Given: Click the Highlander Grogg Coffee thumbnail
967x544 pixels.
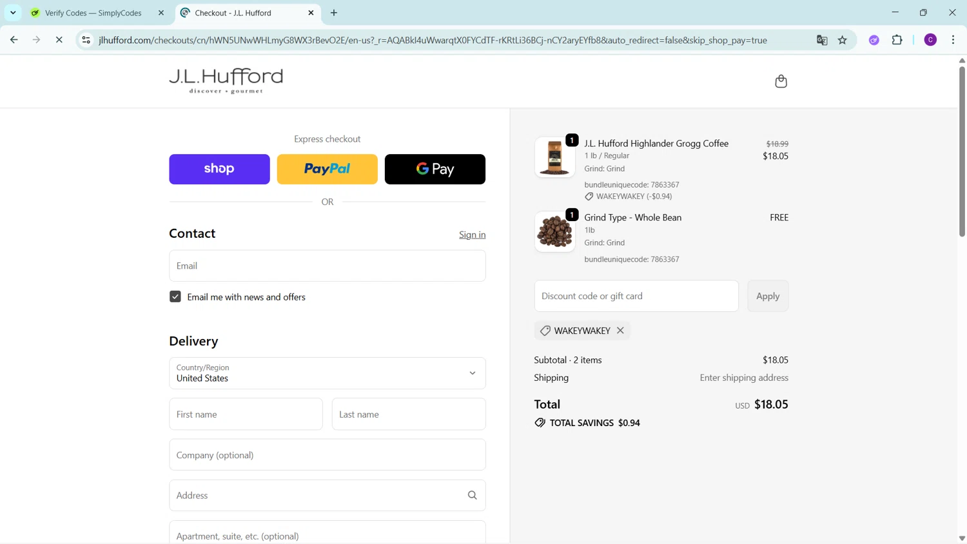Looking at the screenshot, I should coord(554,157).
